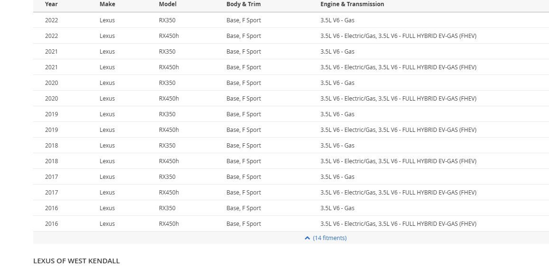Click Base, F Sport in the 2020 RX450h row
549x269 pixels.
(x=243, y=99)
